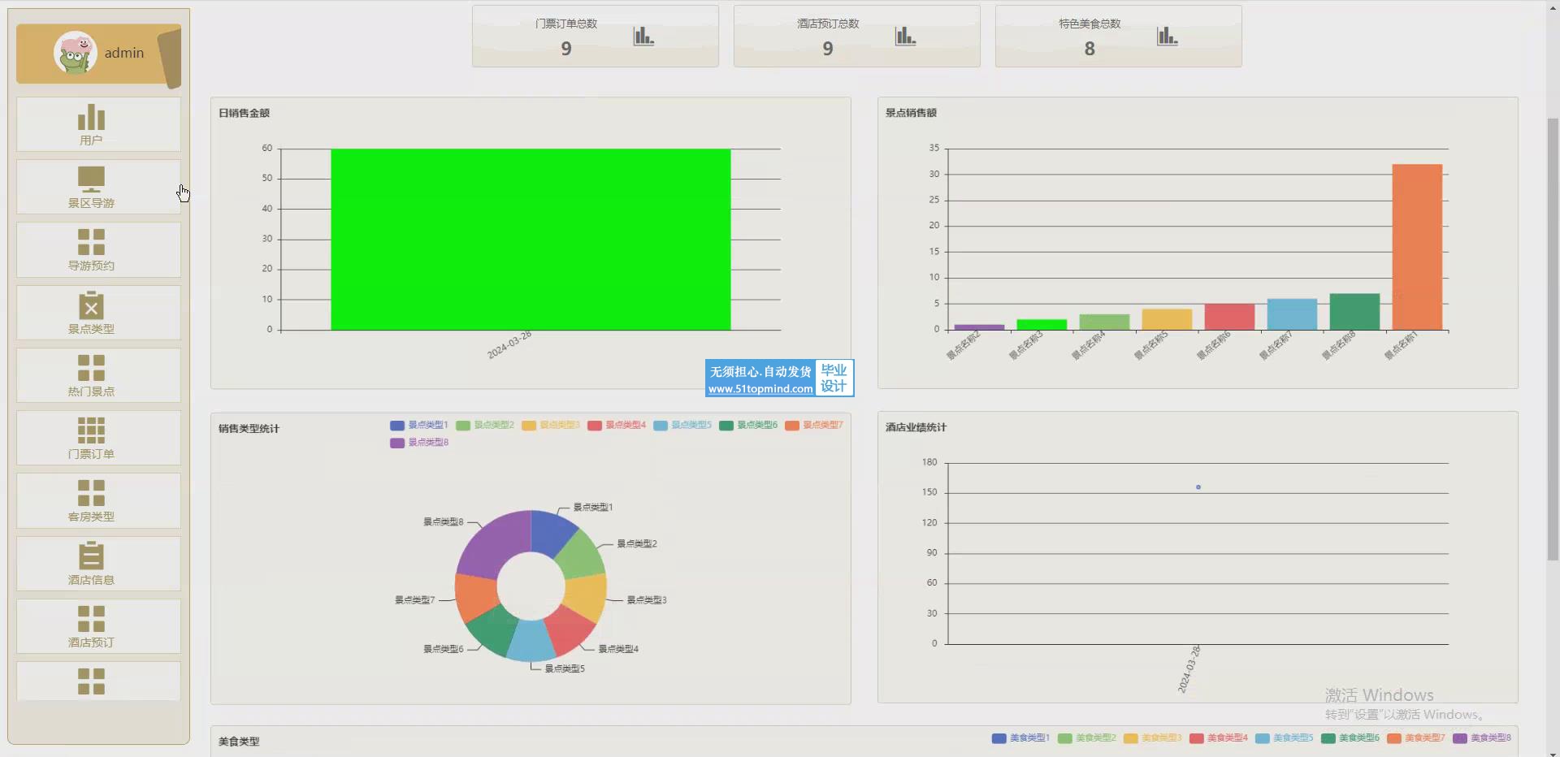Open the 门票订单 nine-square grid icon
Image resolution: width=1560 pixels, height=757 pixels.
(91, 430)
